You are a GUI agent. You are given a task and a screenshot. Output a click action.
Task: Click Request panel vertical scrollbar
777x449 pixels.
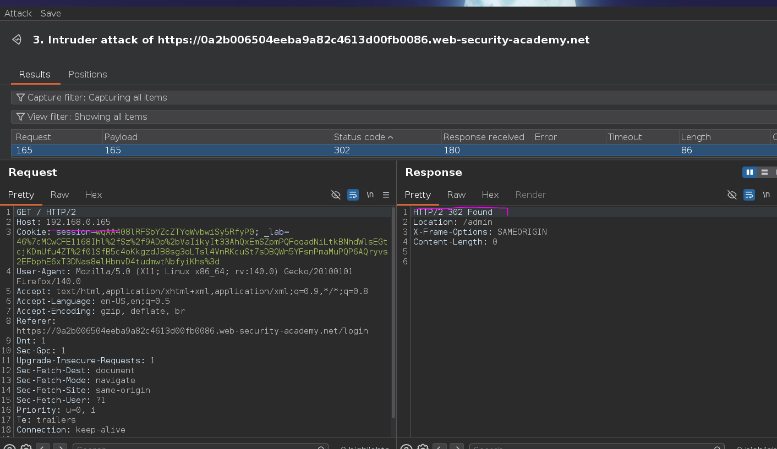coord(393,313)
